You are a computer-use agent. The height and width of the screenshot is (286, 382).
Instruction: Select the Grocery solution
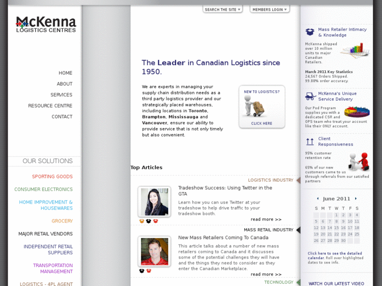(x=62, y=221)
